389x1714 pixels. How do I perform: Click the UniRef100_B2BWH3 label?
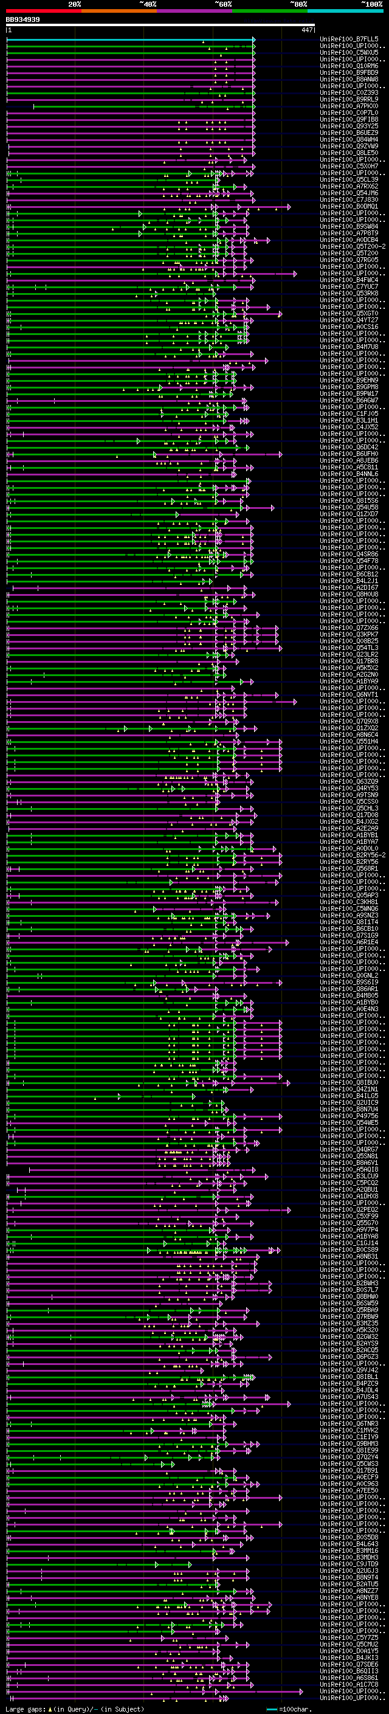point(349,1283)
